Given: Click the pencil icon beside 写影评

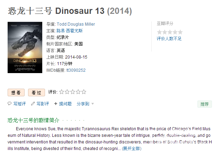Looking at the screenshot, I should [33, 104].
